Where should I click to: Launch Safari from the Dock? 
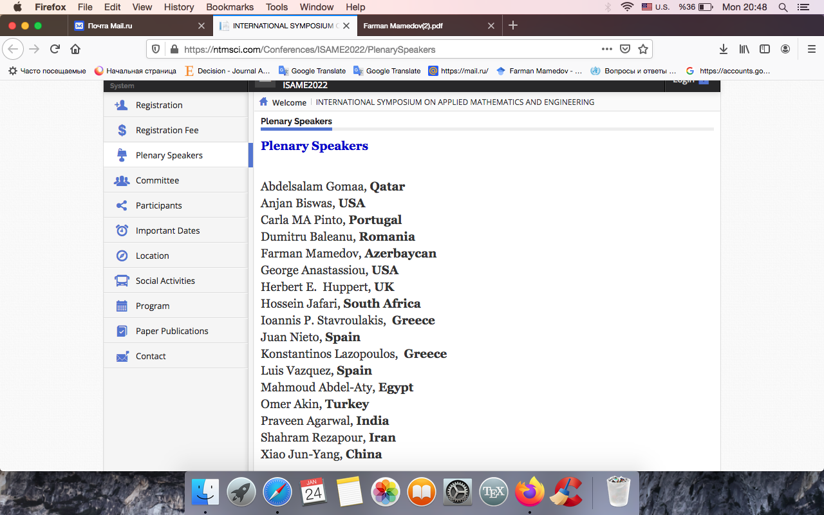[x=277, y=493]
